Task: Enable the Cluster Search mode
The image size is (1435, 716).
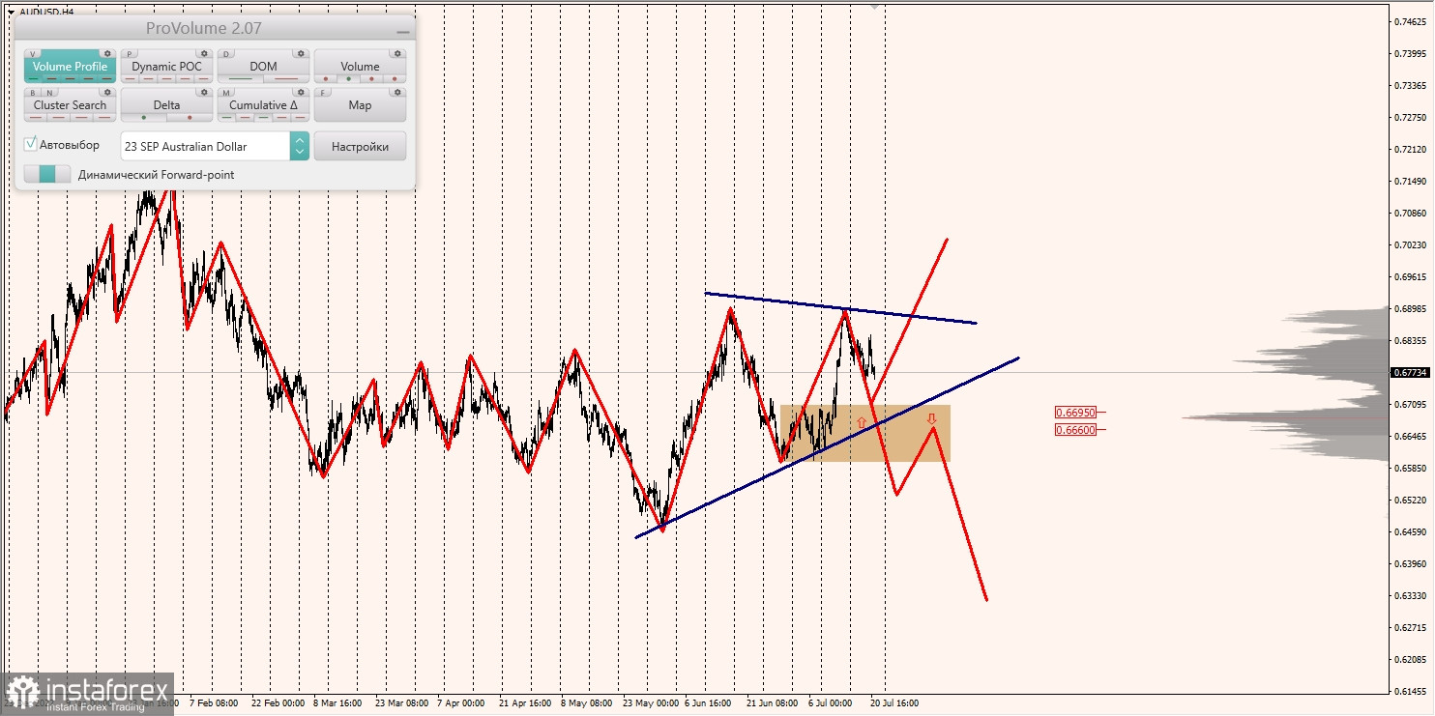Action: pos(70,105)
